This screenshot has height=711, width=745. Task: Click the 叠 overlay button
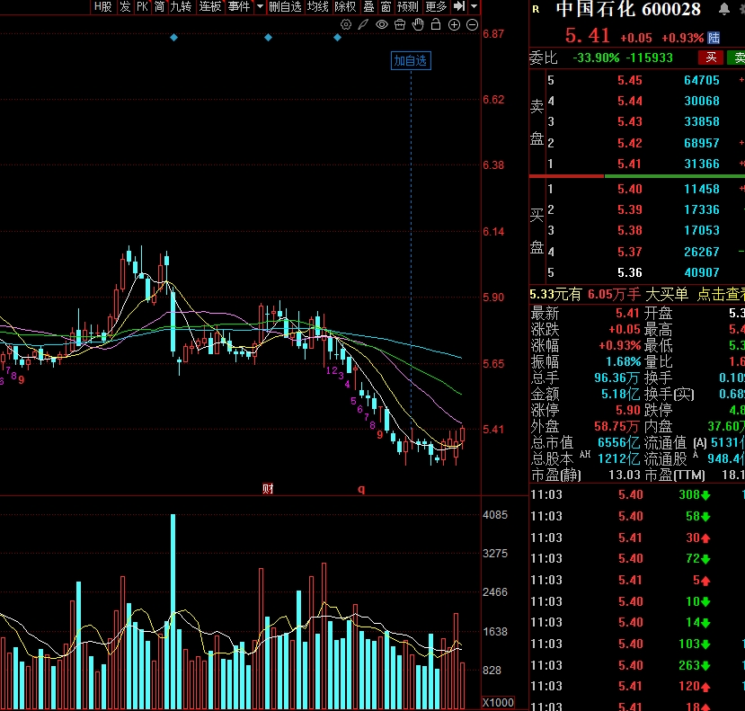(368, 6)
